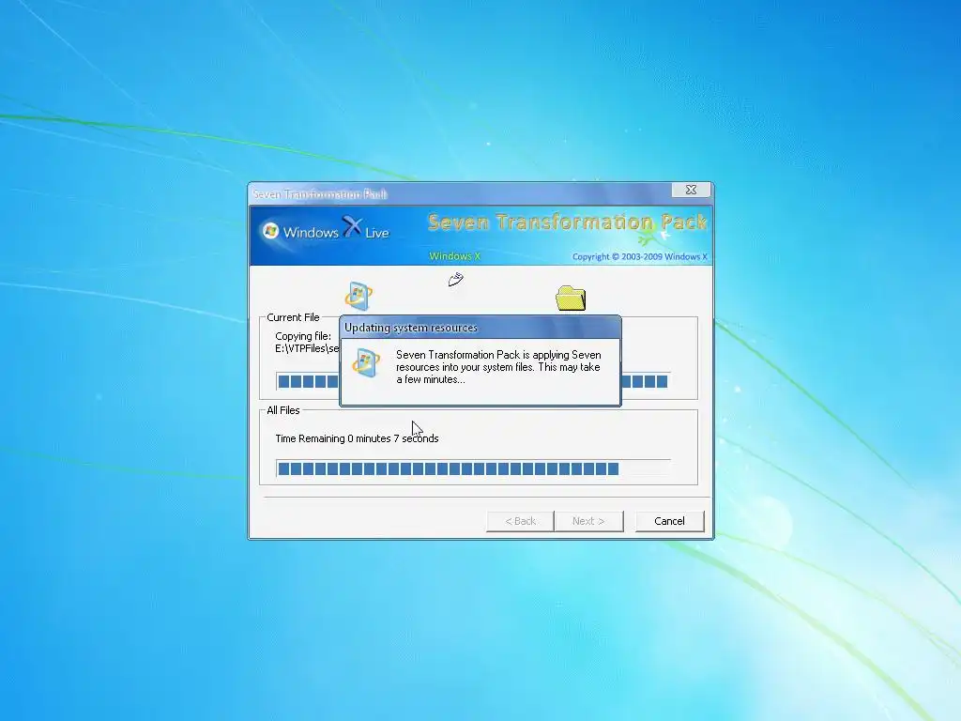Click the Current File group label
The height and width of the screenshot is (721, 961).
293,317
